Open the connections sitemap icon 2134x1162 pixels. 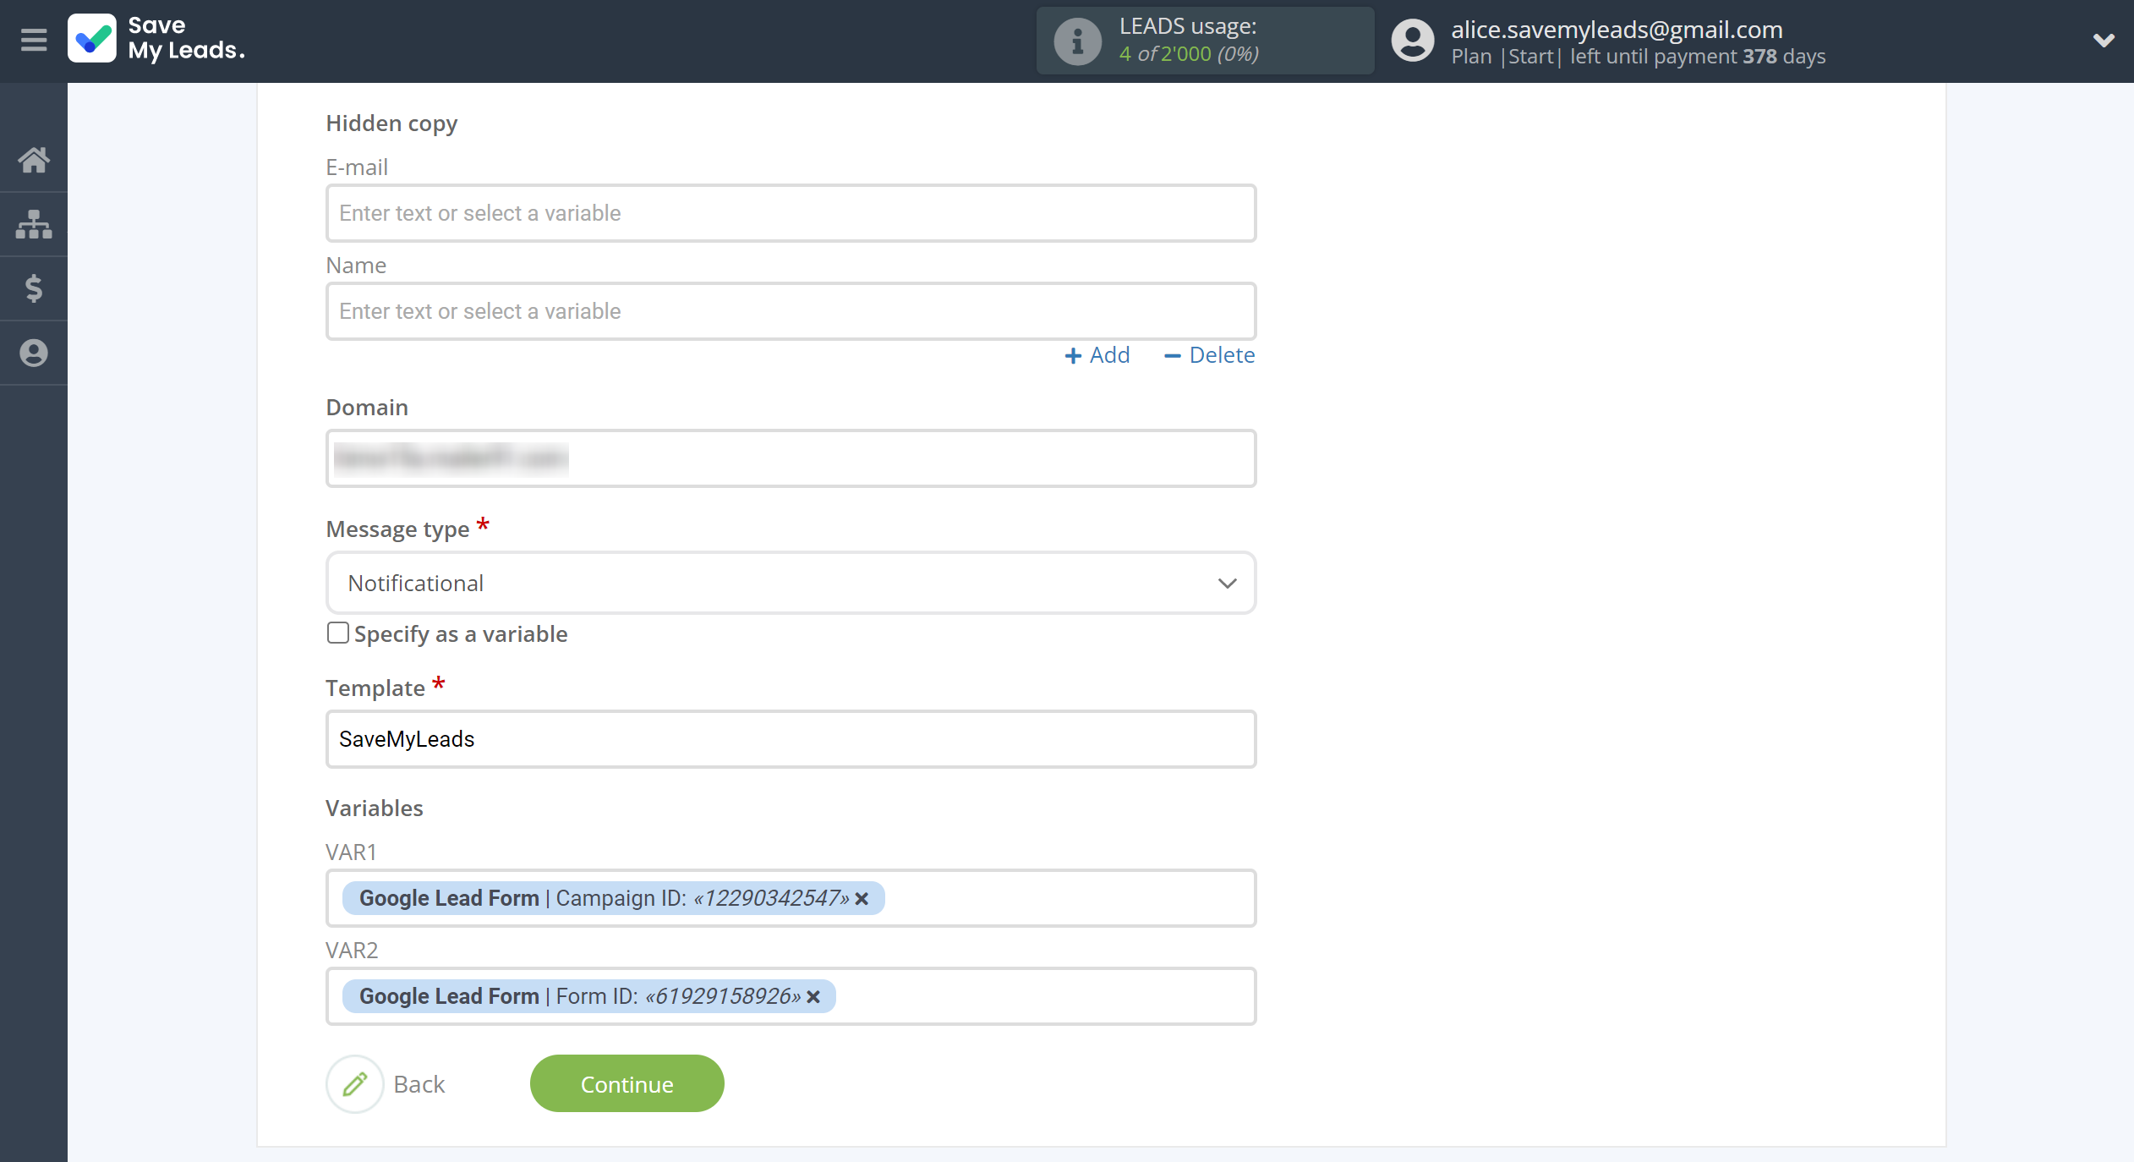34,224
